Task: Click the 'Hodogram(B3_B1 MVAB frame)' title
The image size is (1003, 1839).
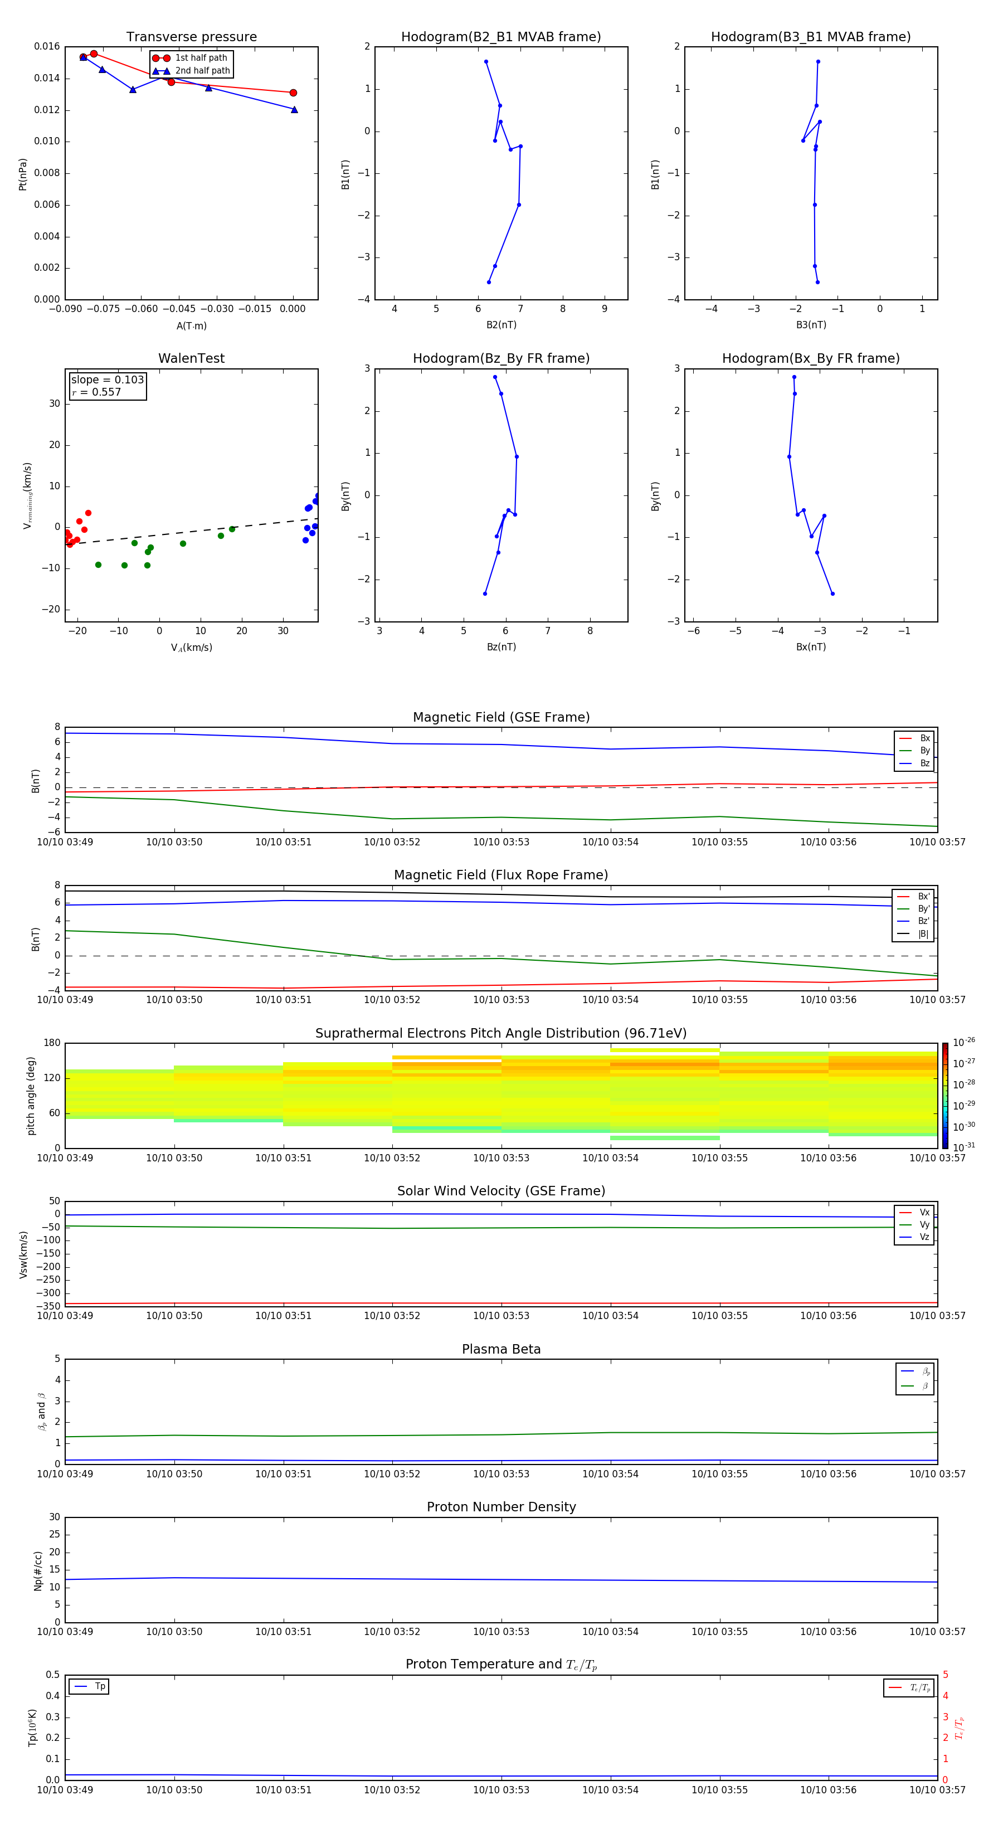Action: 811,37
